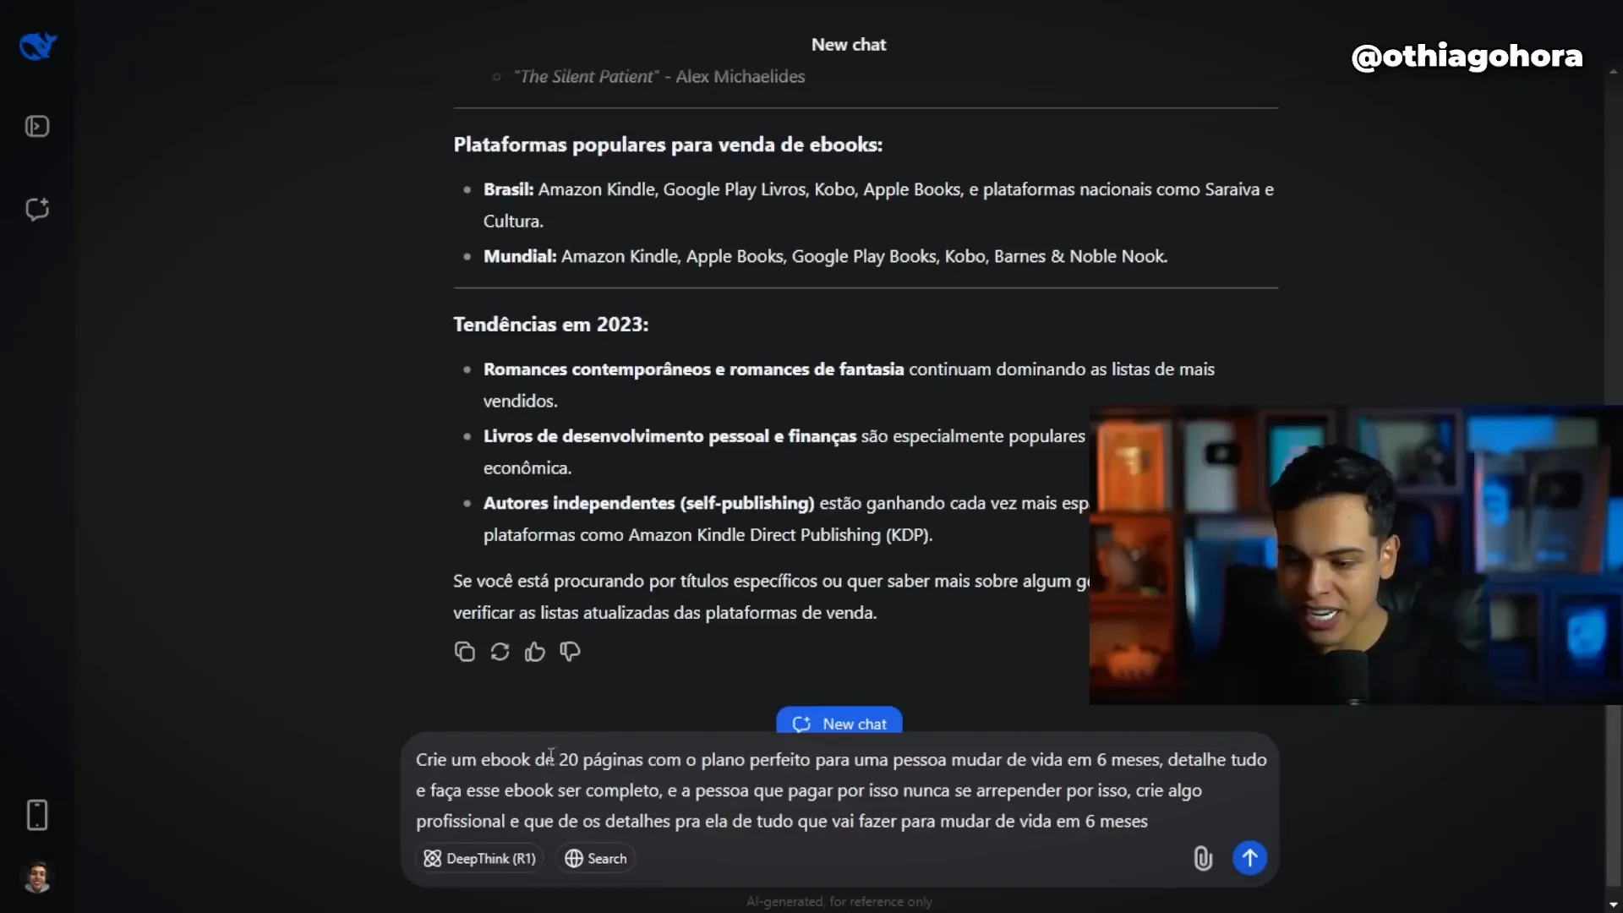Screen dimensions: 1623x913
Task: Click 'Plataformas populares para venda de ebooks:' heading
Action: click(x=668, y=145)
